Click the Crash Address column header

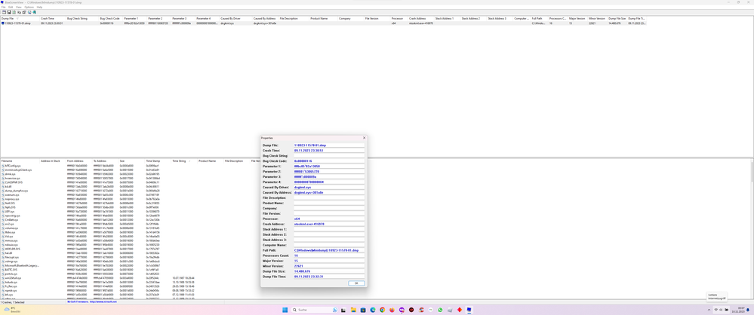point(420,18)
